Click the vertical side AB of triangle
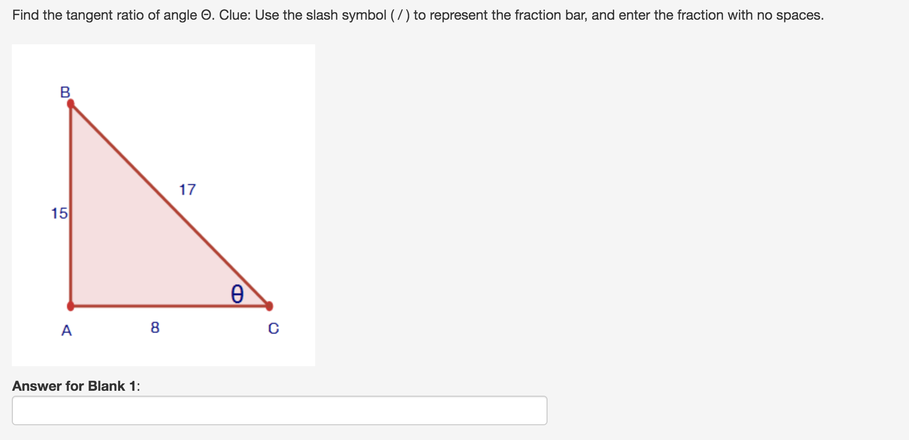The width and height of the screenshot is (909, 440). pyautogui.click(x=71, y=205)
